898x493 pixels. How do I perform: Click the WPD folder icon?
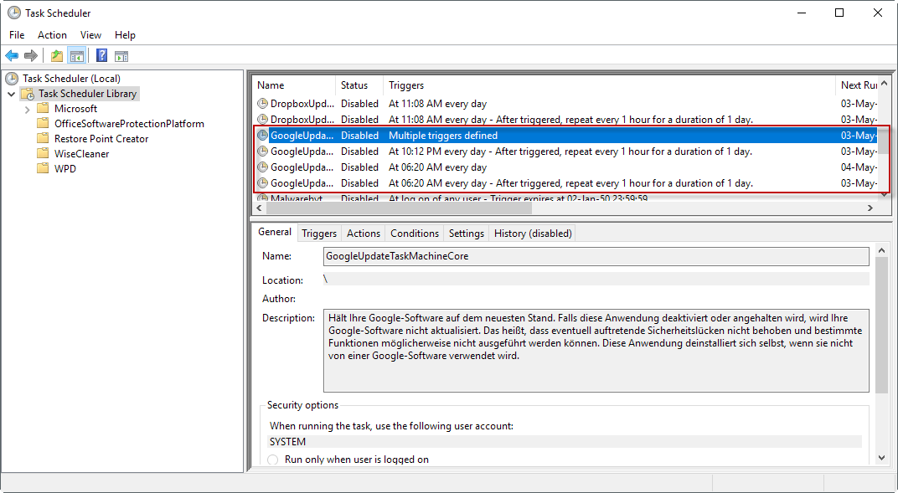43,168
